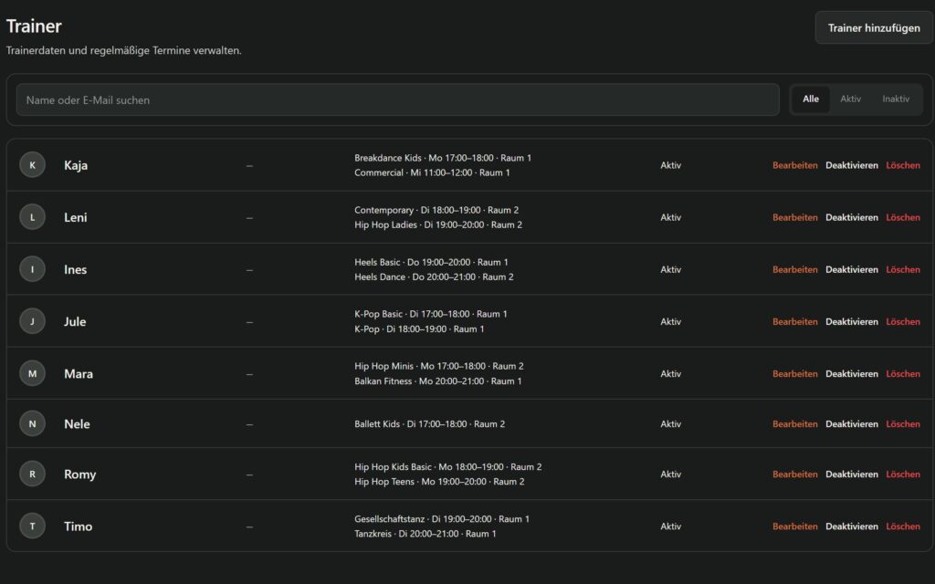The image size is (935, 584).
Task: Edit trainer Timo
Action: click(795, 527)
